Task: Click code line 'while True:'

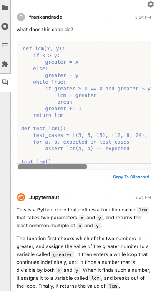Action: pos(50,82)
